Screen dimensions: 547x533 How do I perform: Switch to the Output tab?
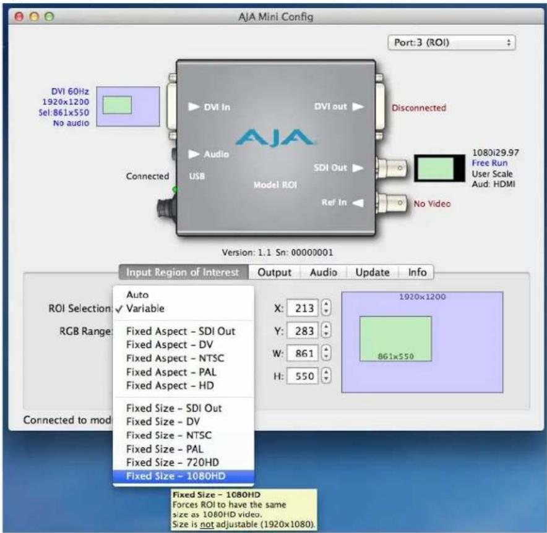[275, 272]
